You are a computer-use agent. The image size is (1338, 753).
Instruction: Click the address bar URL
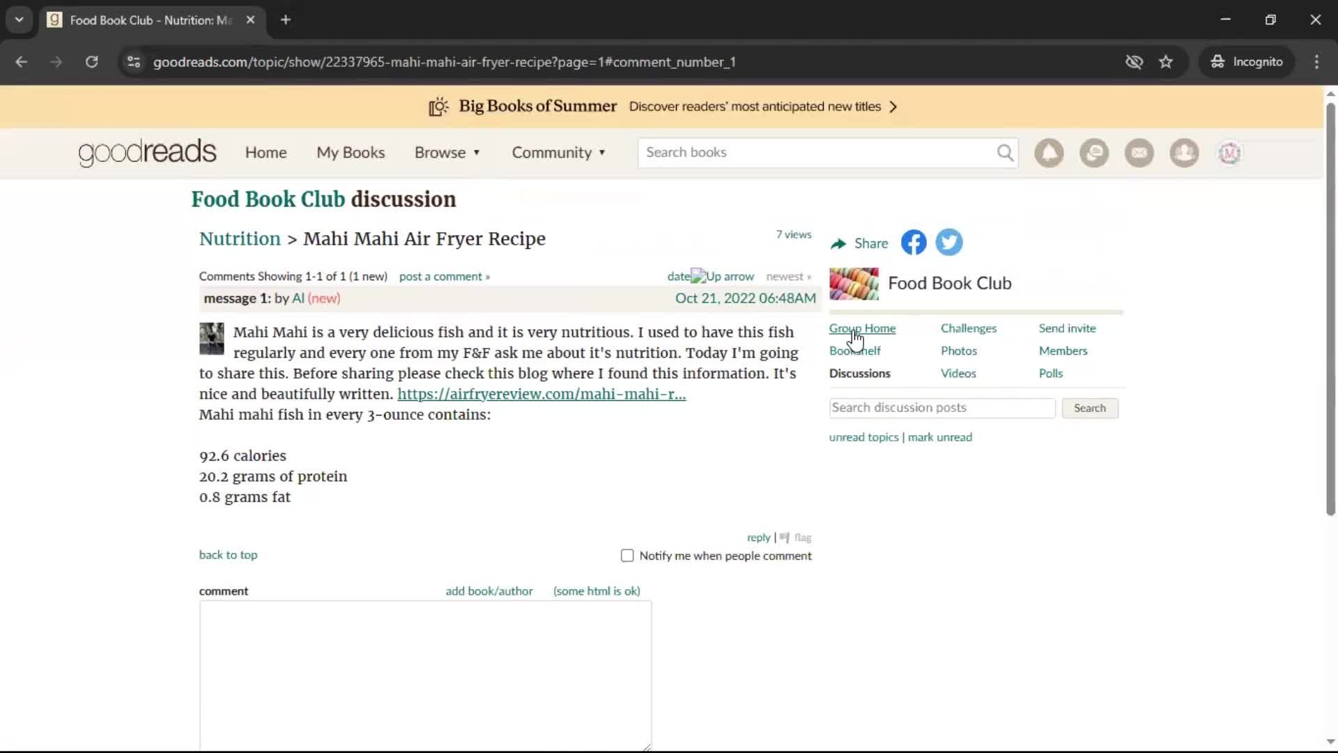pos(444,62)
